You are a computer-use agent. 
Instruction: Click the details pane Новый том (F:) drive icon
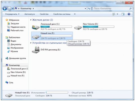point(9,95)
